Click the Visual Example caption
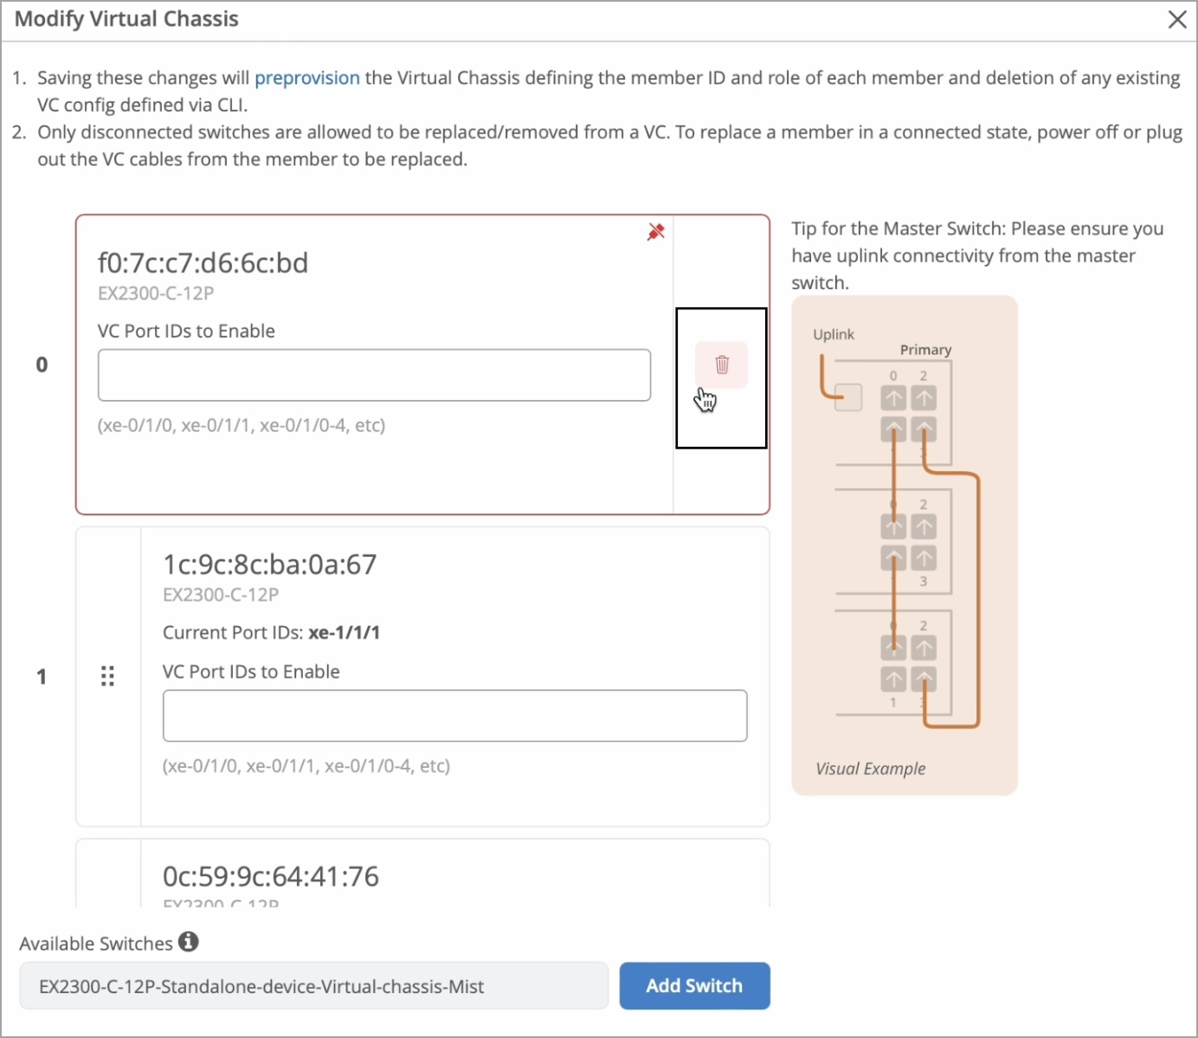 pyautogui.click(x=870, y=769)
